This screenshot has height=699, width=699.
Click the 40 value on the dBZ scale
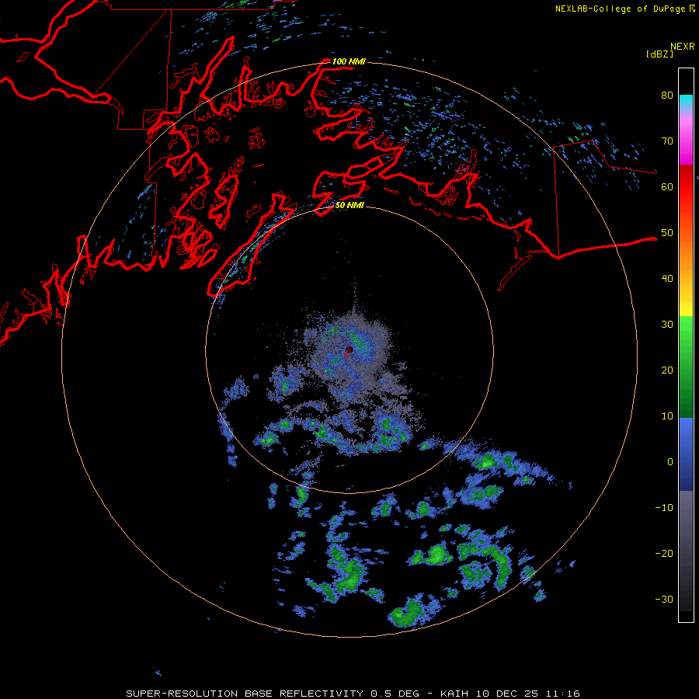pyautogui.click(x=667, y=279)
